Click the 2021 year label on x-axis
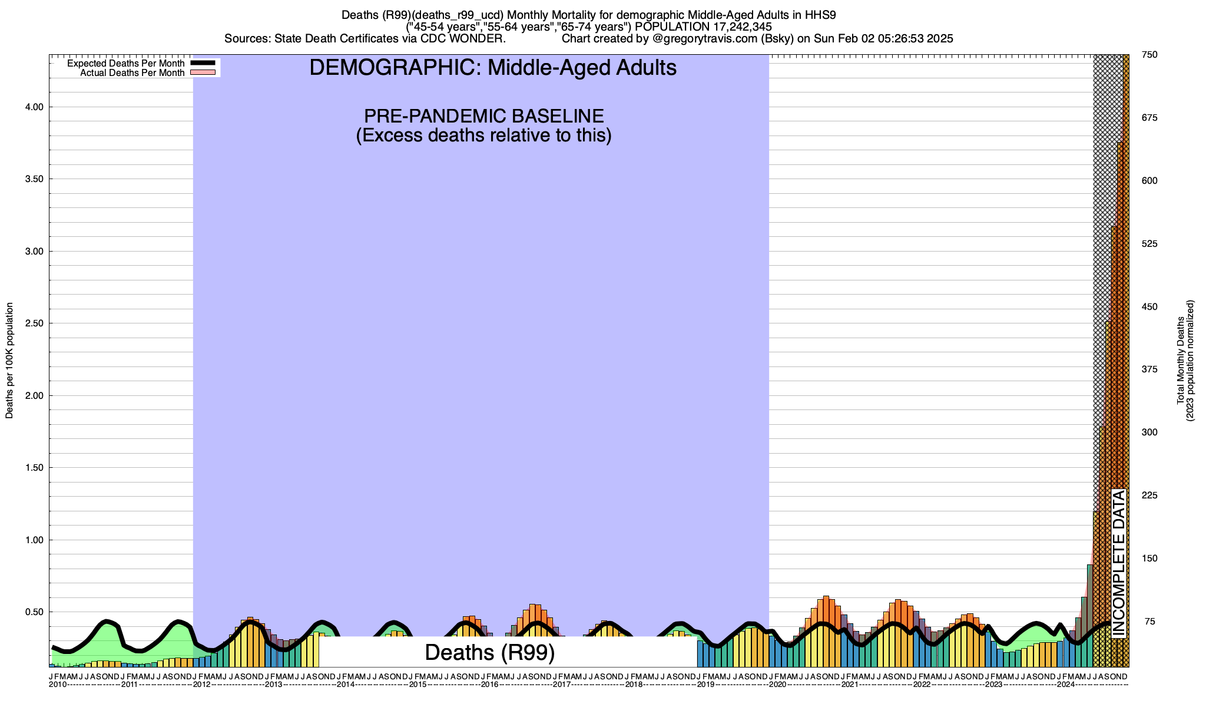This screenshot has width=1206, height=707. tap(850, 685)
